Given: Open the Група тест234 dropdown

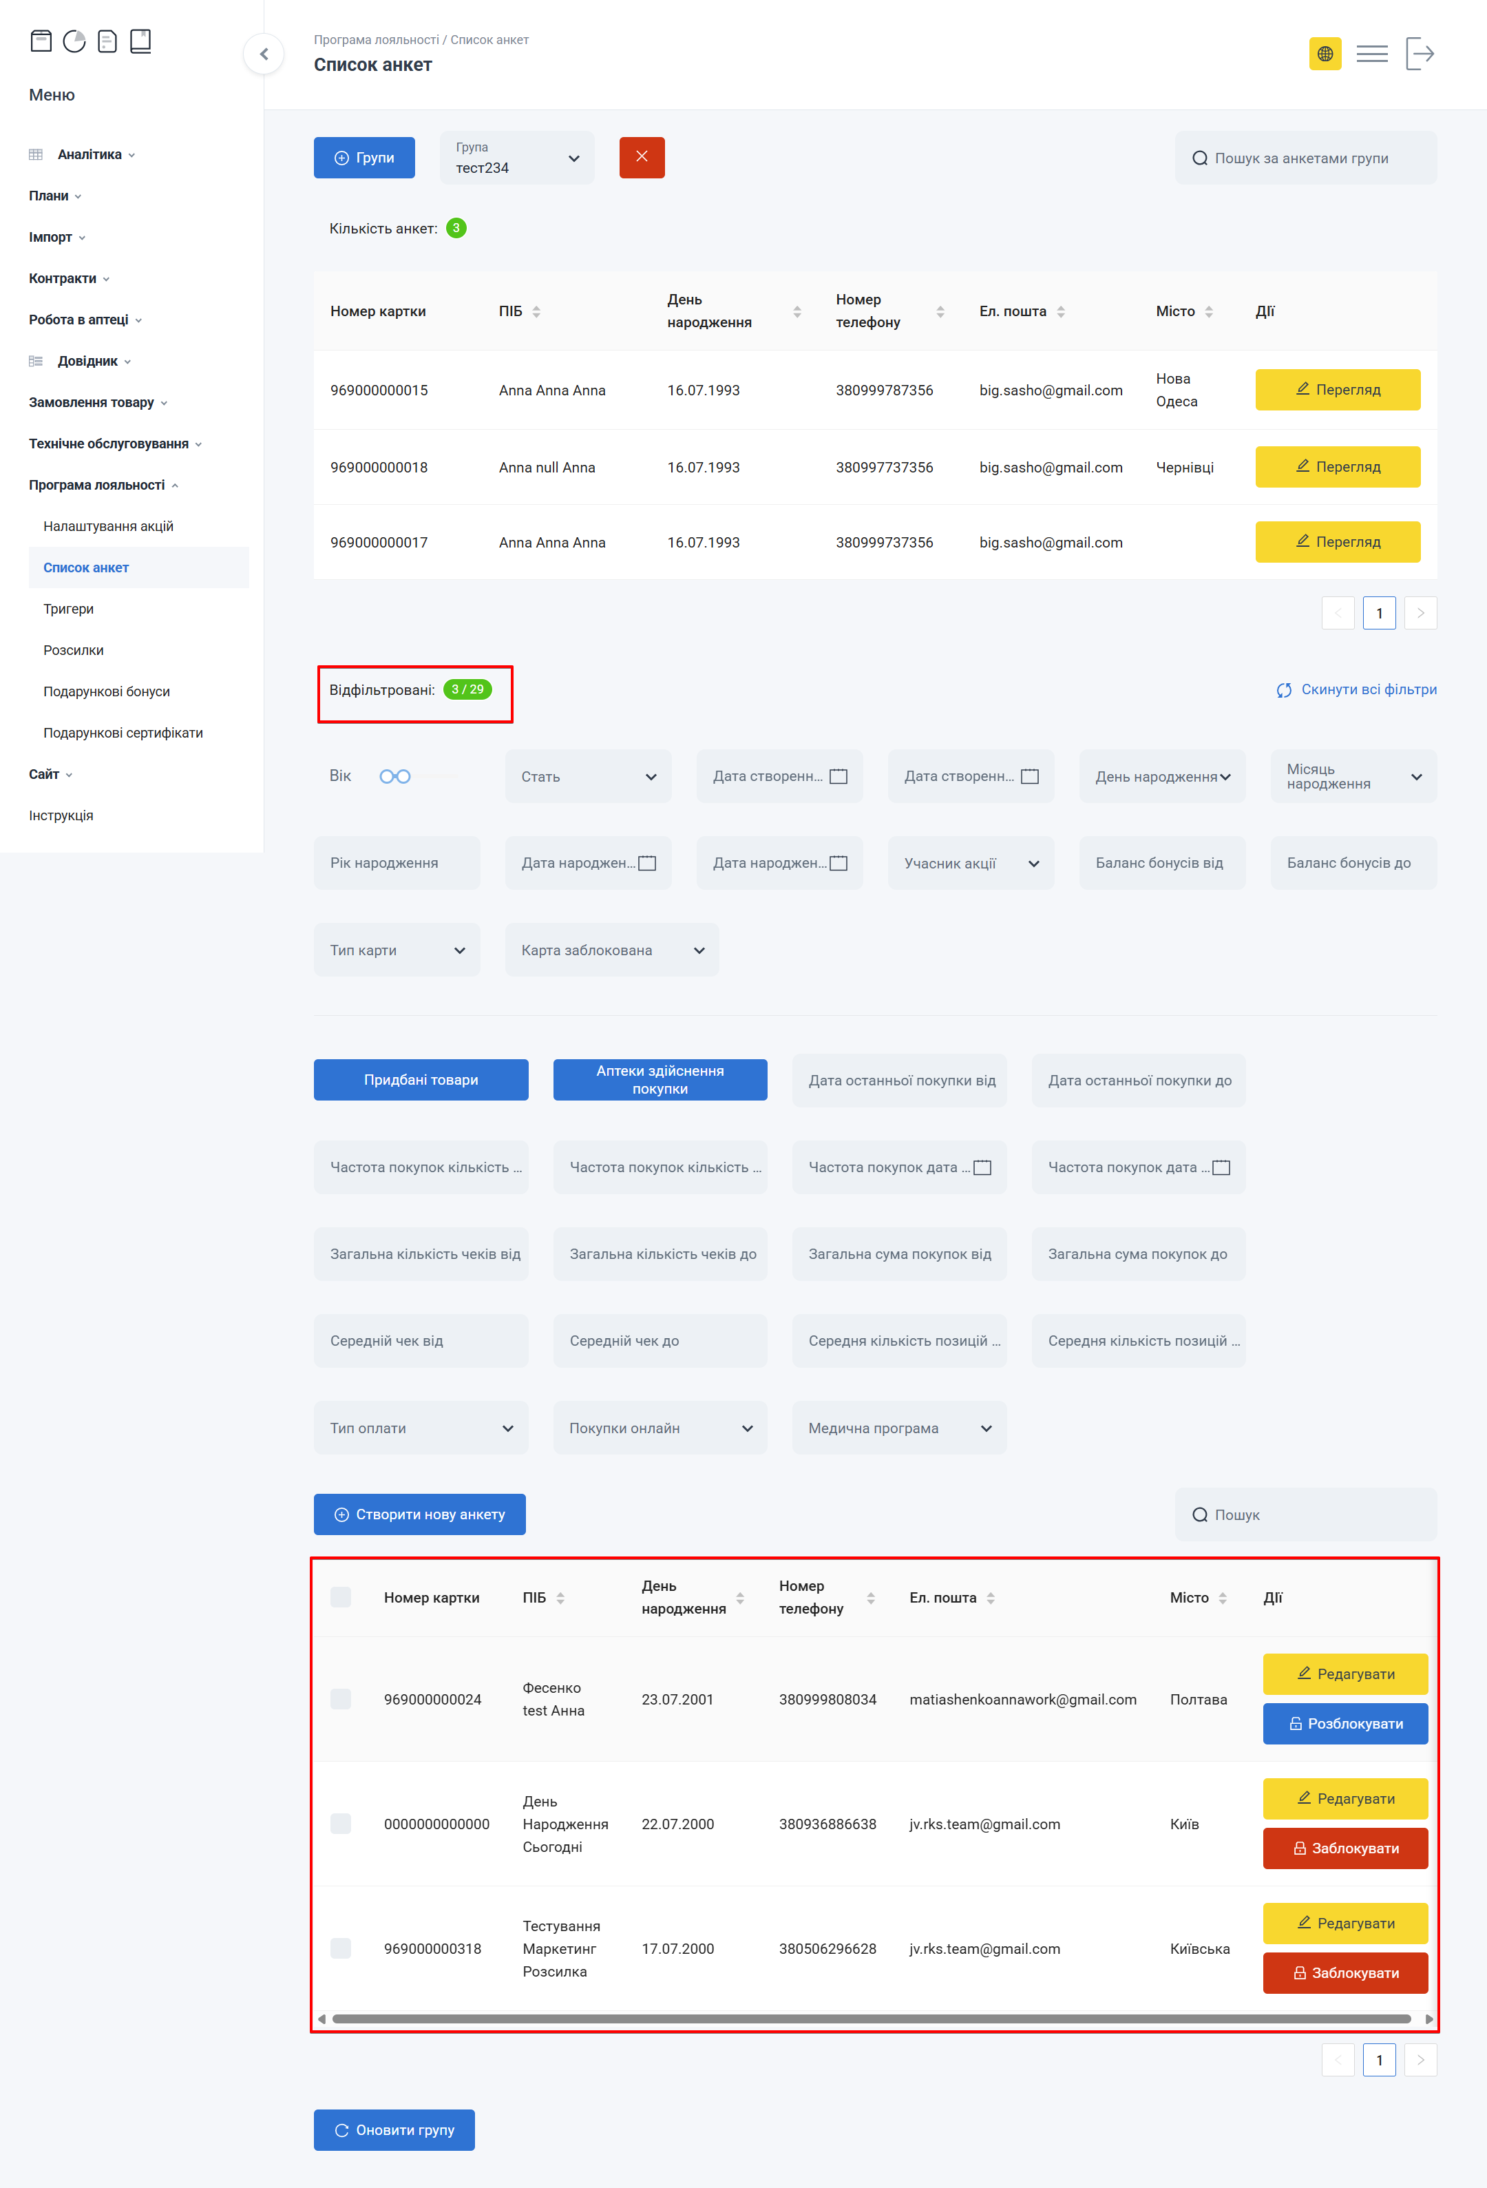Looking at the screenshot, I should pyautogui.click(x=517, y=157).
